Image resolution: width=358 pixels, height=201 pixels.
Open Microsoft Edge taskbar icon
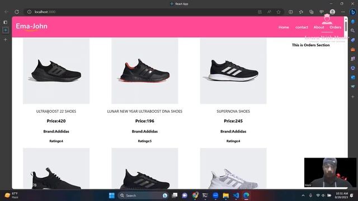click(x=246, y=195)
